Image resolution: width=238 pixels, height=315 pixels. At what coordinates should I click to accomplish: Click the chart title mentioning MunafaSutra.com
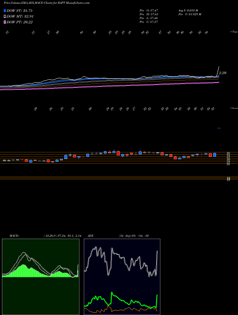(47, 3)
